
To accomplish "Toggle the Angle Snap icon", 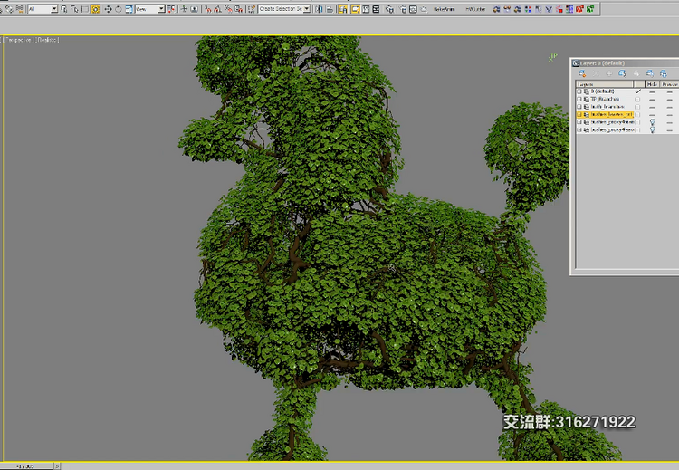I will click(217, 9).
